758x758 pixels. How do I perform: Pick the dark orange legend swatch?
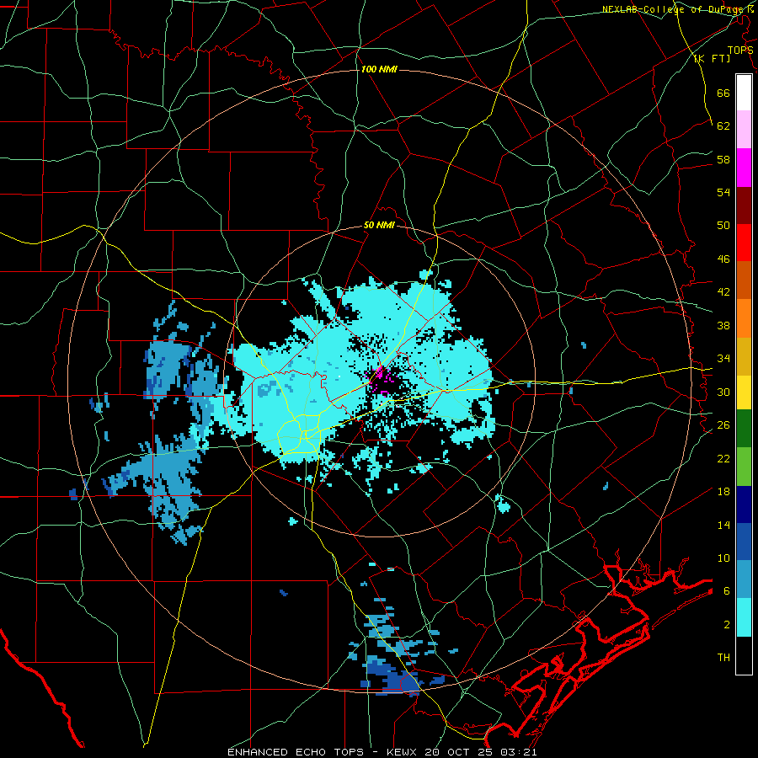coord(744,280)
